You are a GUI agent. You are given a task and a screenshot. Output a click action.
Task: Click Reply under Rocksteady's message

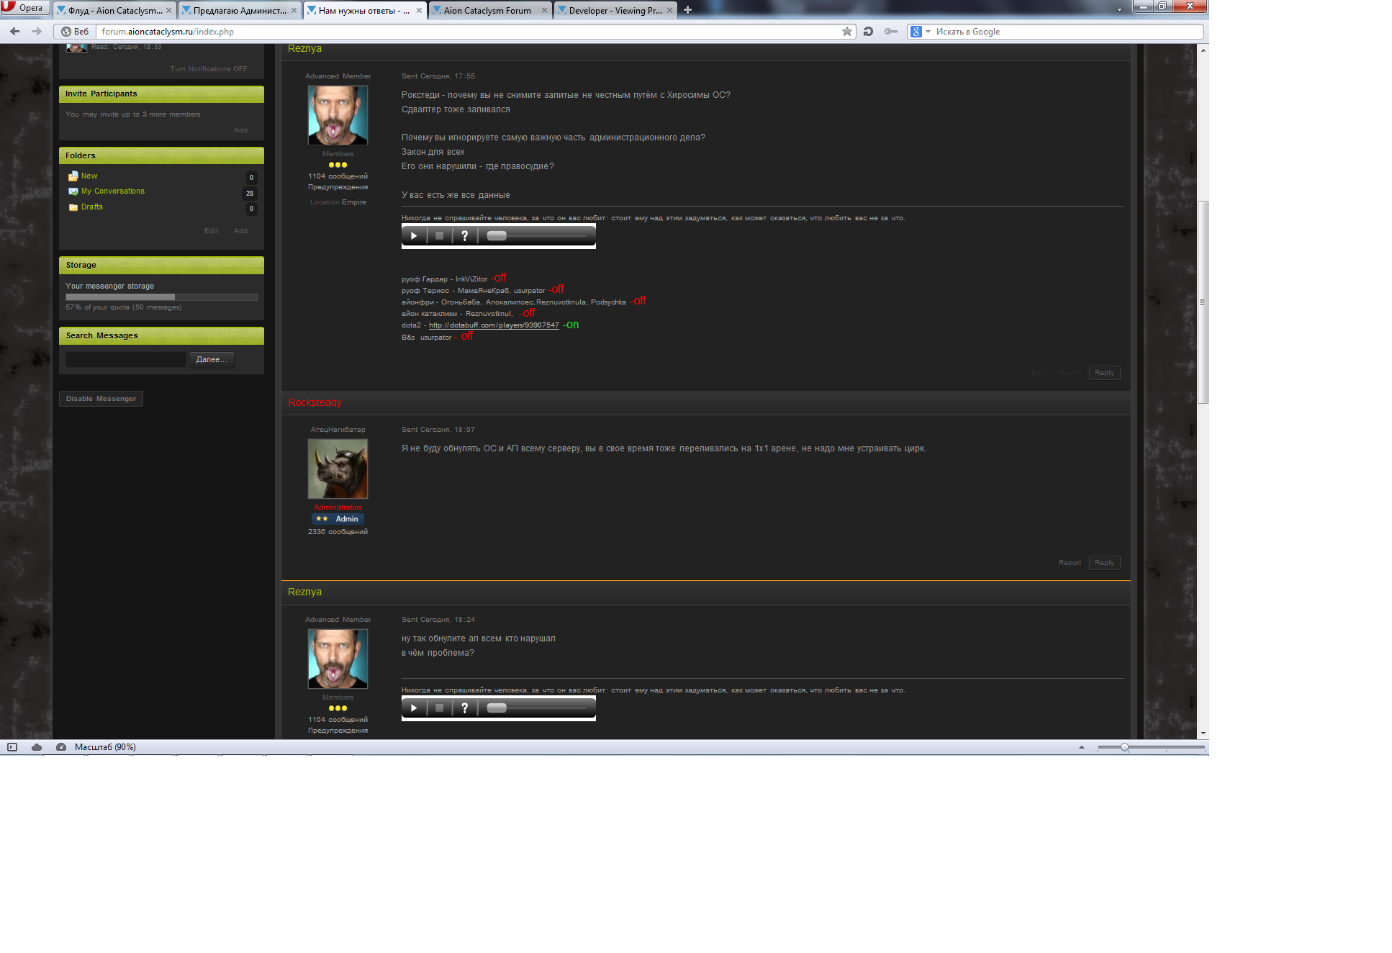pos(1104,563)
